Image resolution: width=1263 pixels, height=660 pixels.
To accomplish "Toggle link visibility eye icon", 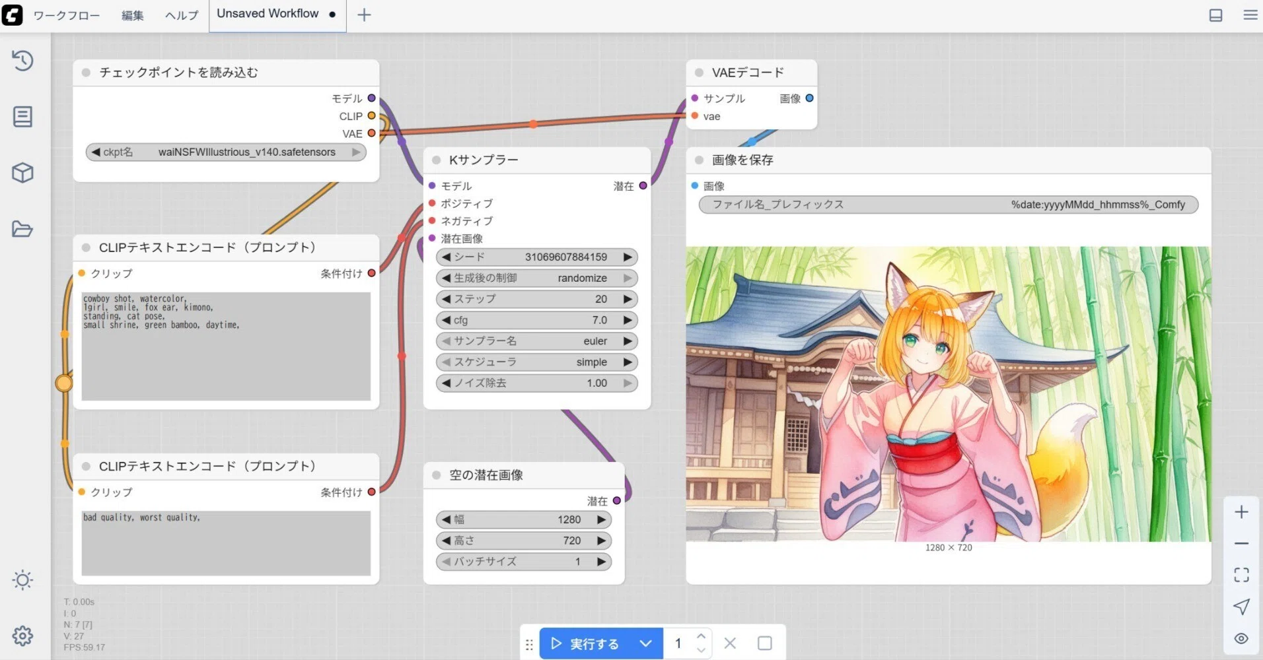I will pyautogui.click(x=1241, y=638).
